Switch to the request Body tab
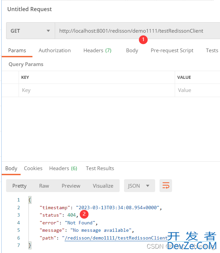 pos(132,51)
